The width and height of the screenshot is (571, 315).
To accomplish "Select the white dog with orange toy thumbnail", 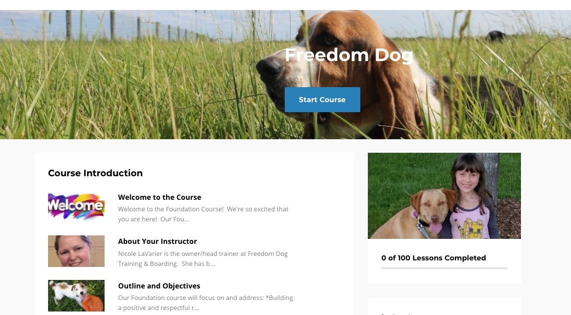I will point(76,295).
